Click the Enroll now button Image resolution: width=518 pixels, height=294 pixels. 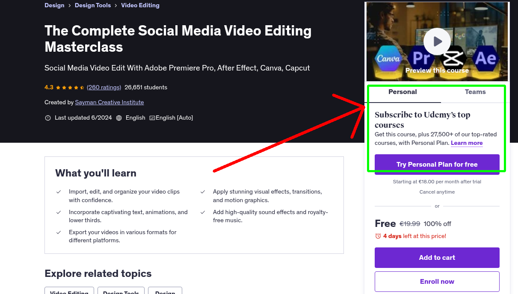click(x=437, y=282)
